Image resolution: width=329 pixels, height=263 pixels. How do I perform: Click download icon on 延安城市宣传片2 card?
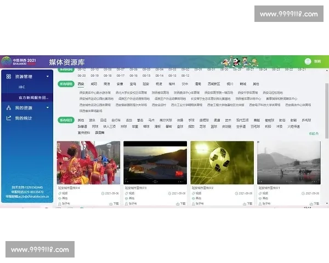point(245,204)
